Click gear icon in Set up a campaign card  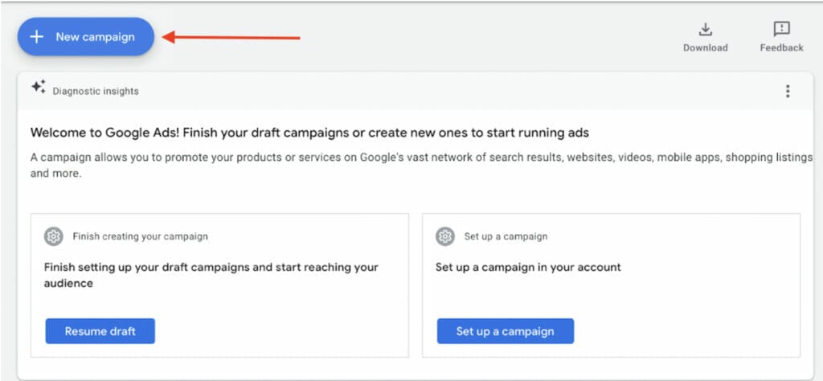click(x=445, y=236)
